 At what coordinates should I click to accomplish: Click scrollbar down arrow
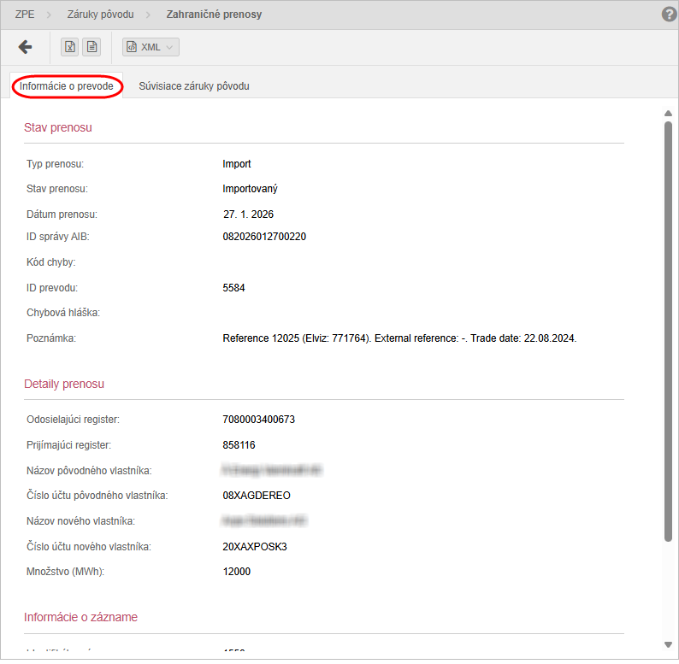click(x=668, y=644)
